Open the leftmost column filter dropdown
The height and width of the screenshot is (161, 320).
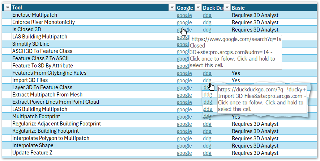[x=7, y=8]
